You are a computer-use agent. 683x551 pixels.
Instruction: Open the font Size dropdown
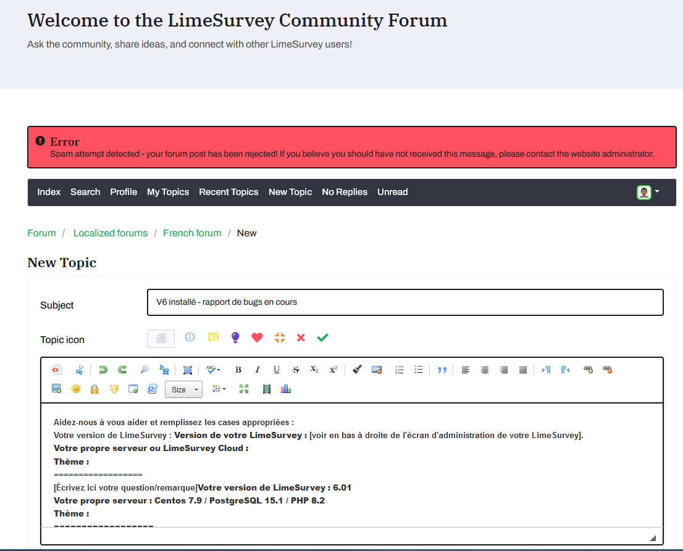[183, 389]
